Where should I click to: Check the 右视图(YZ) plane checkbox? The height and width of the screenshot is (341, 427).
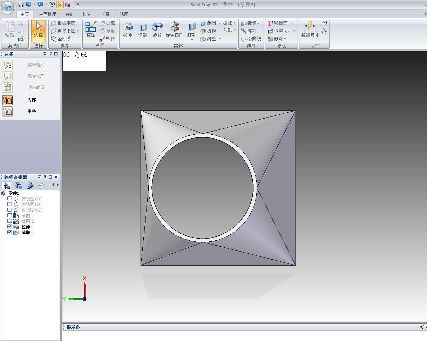click(x=10, y=204)
